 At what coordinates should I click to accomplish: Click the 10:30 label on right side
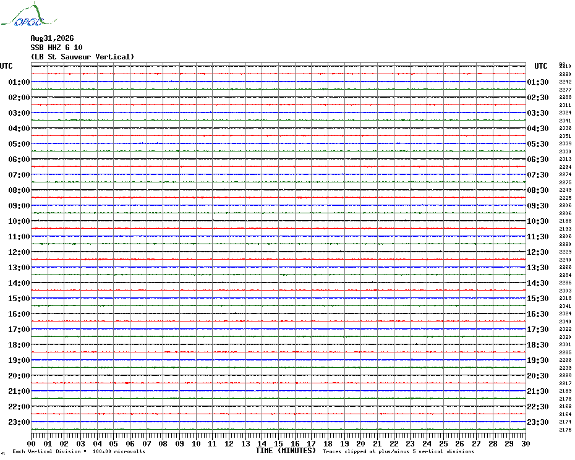(538, 221)
